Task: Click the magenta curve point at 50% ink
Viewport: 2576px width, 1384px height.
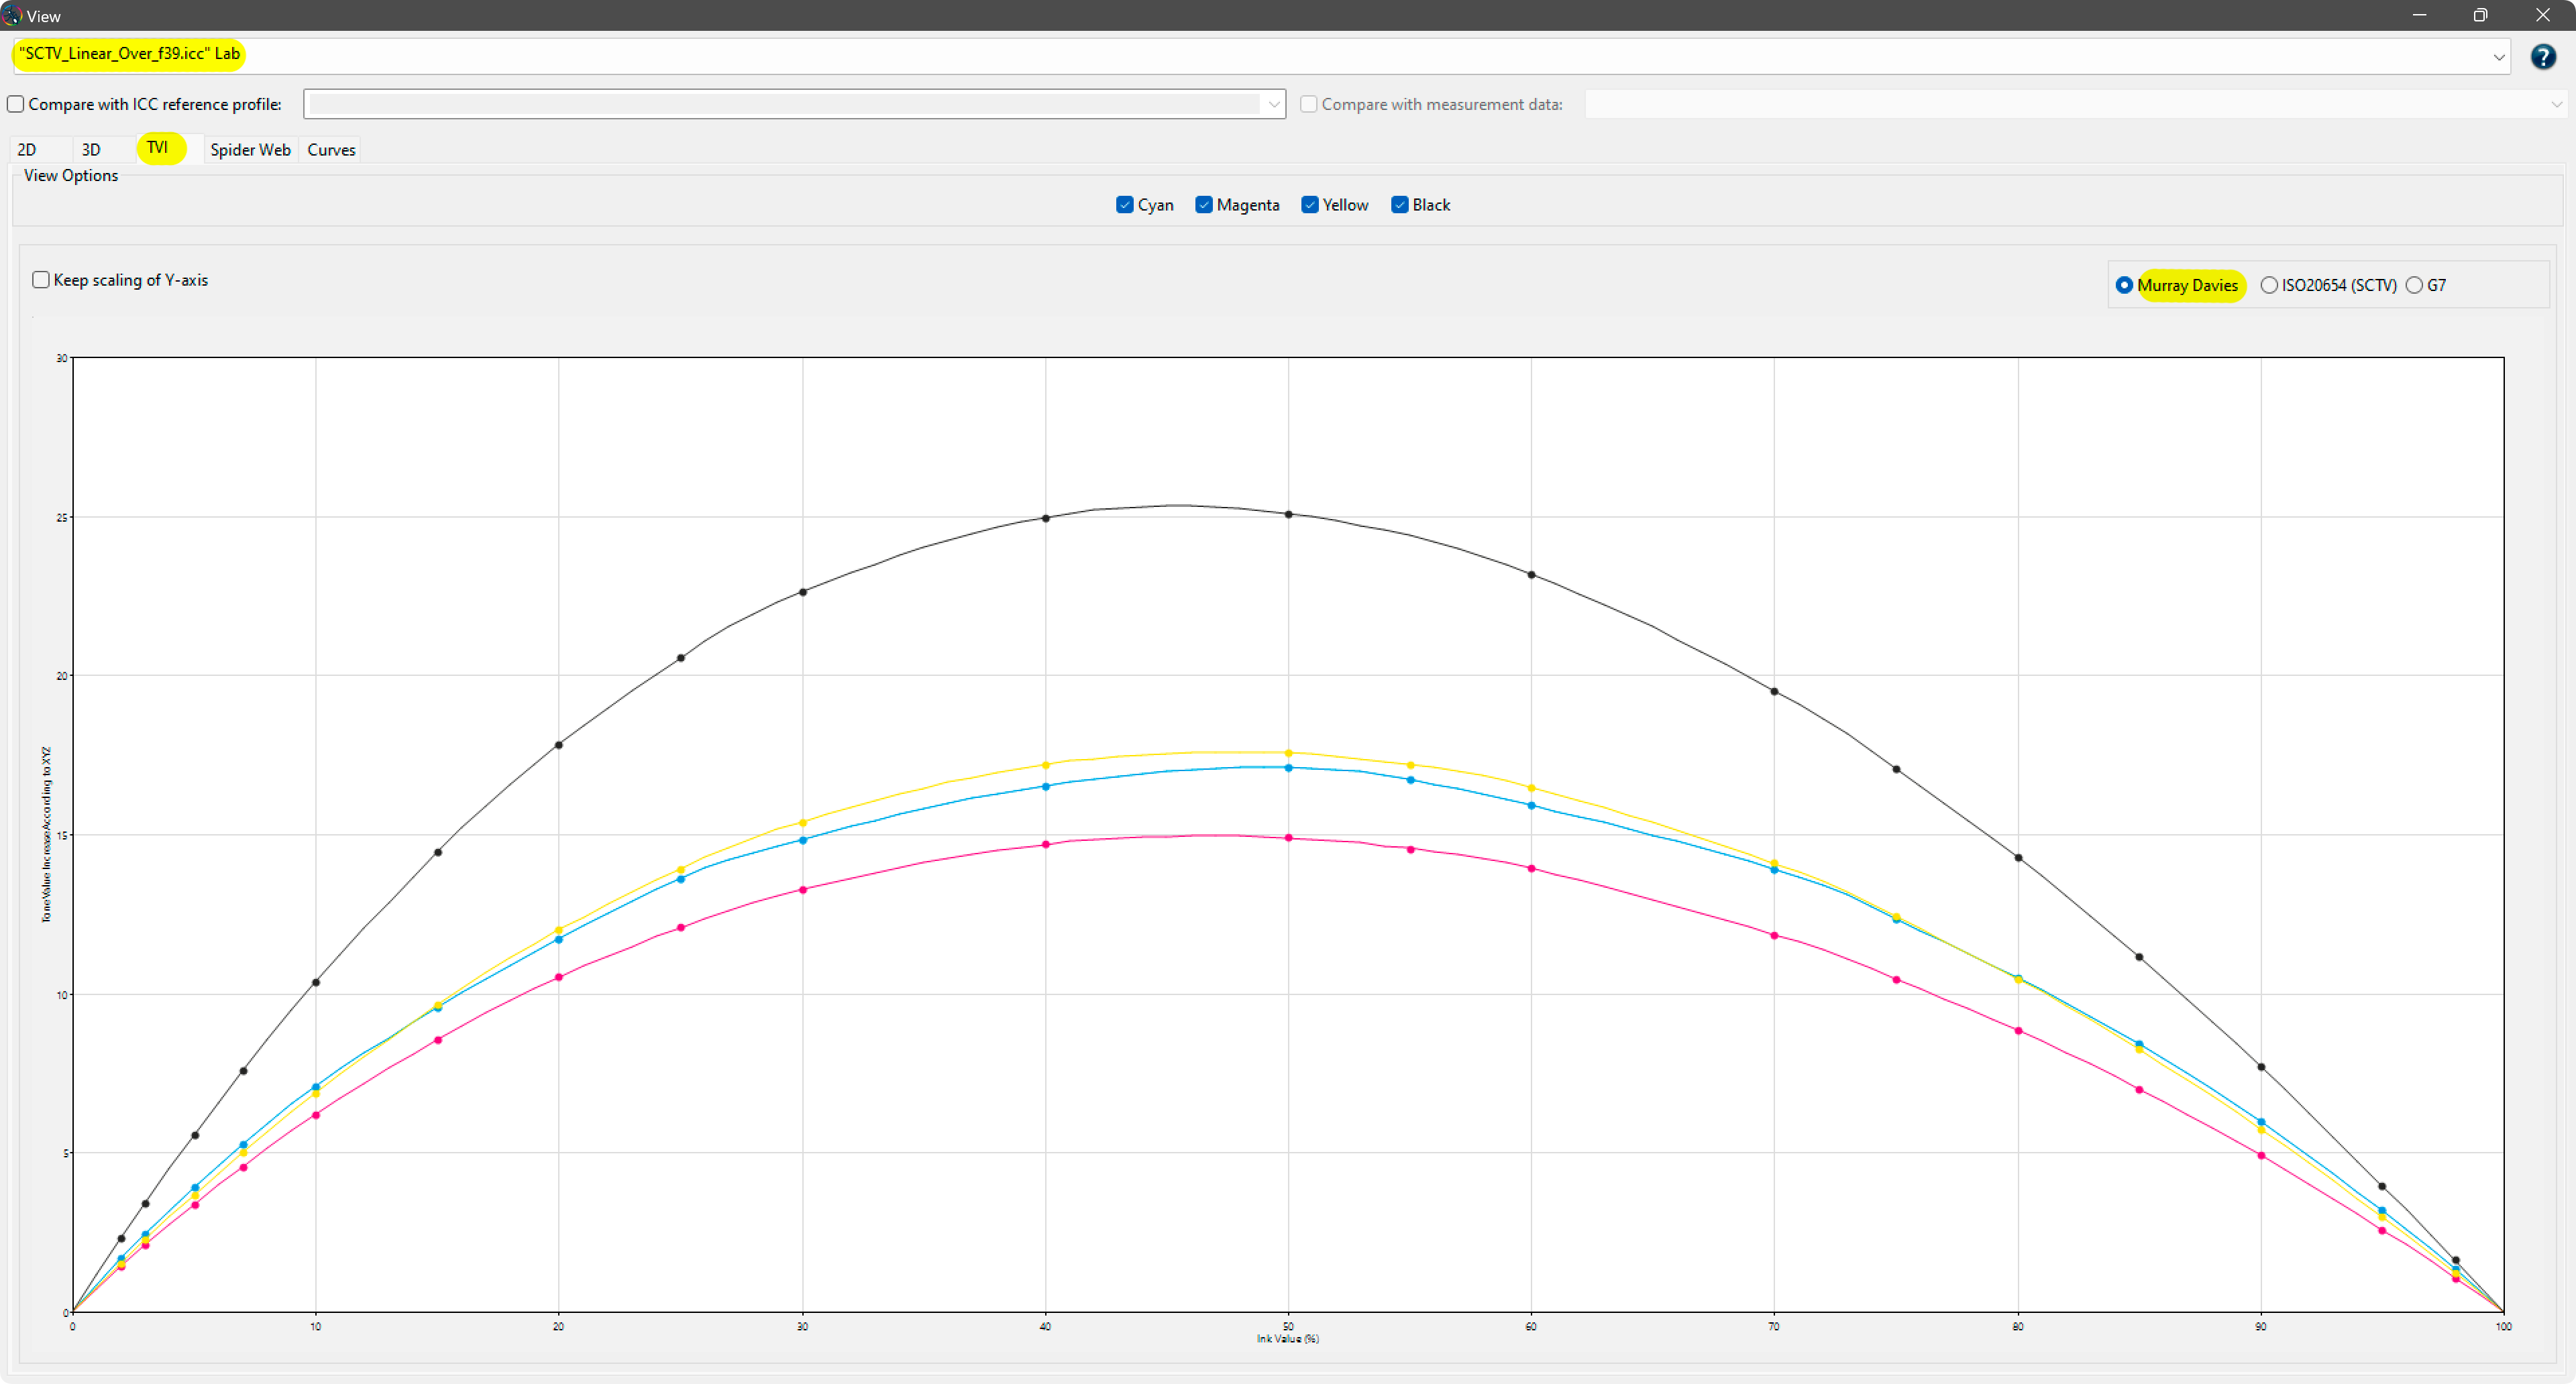Action: 1288,838
